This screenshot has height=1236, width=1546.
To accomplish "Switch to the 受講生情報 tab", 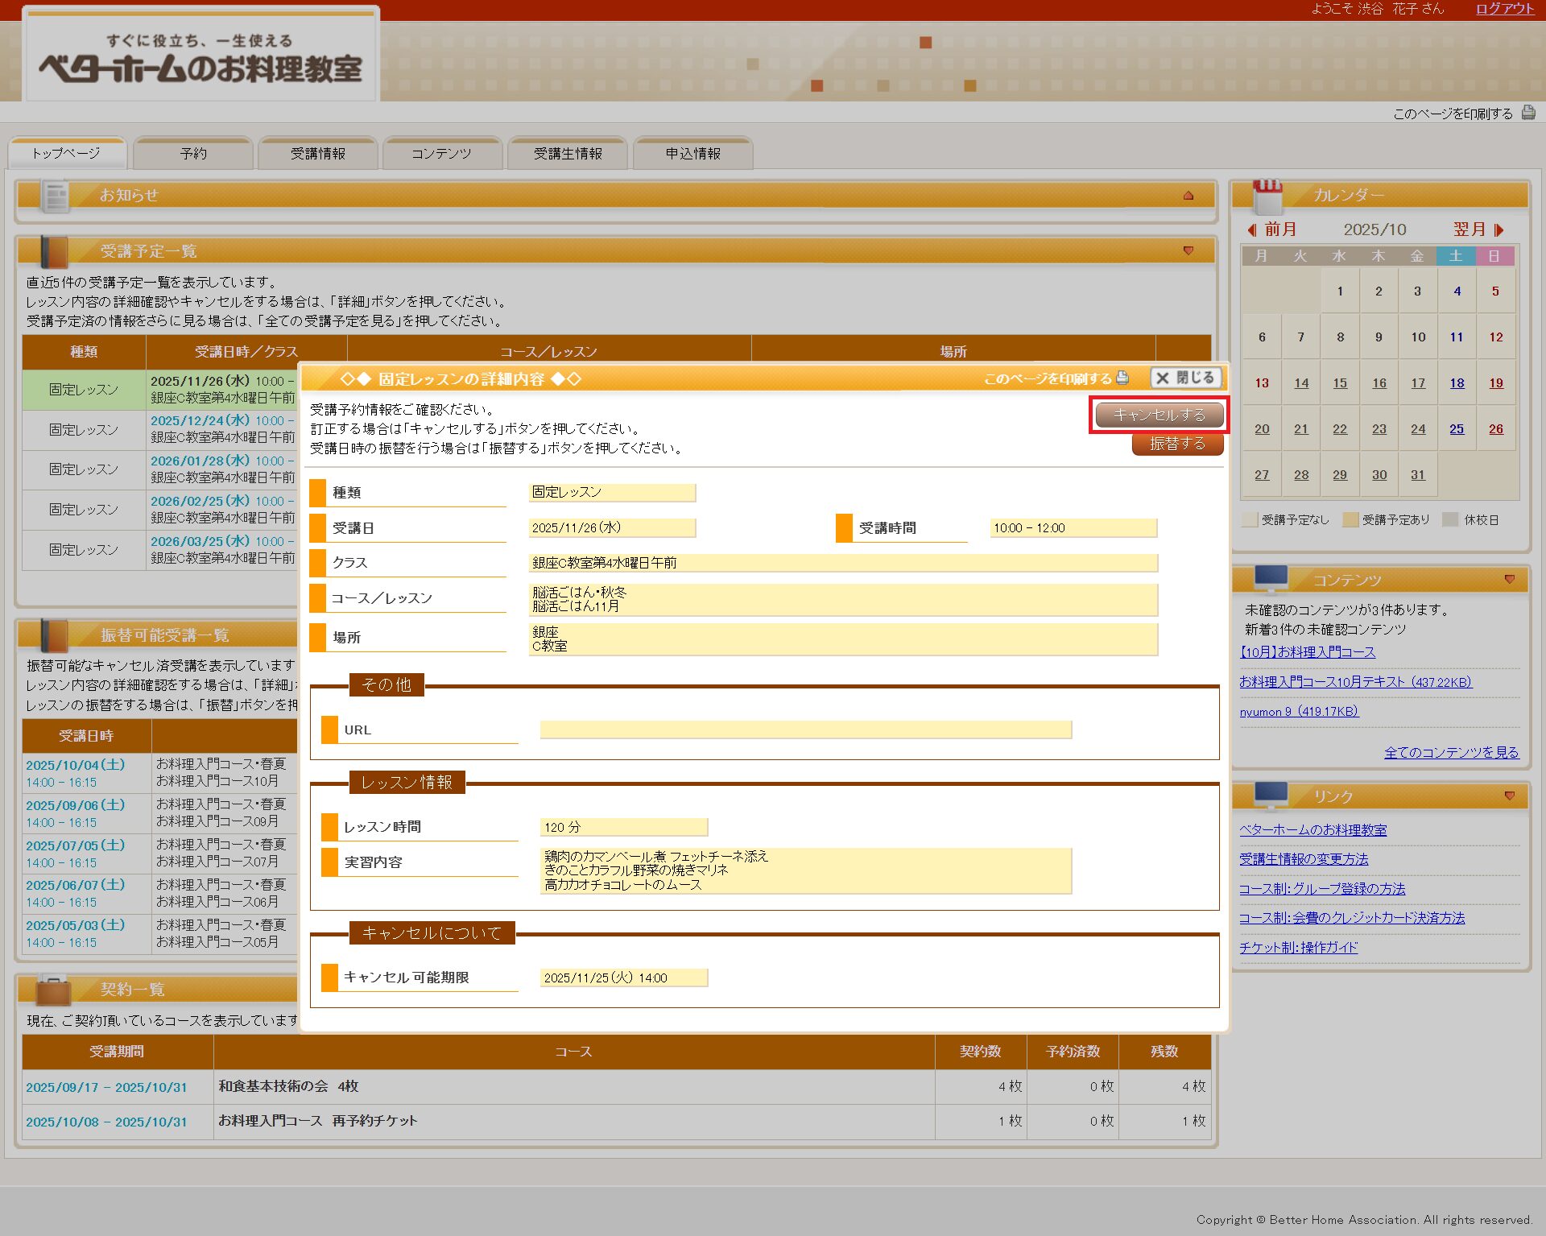I will [x=568, y=153].
